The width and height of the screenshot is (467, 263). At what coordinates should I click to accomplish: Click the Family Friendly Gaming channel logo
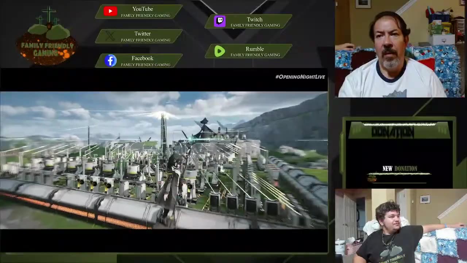point(47,36)
